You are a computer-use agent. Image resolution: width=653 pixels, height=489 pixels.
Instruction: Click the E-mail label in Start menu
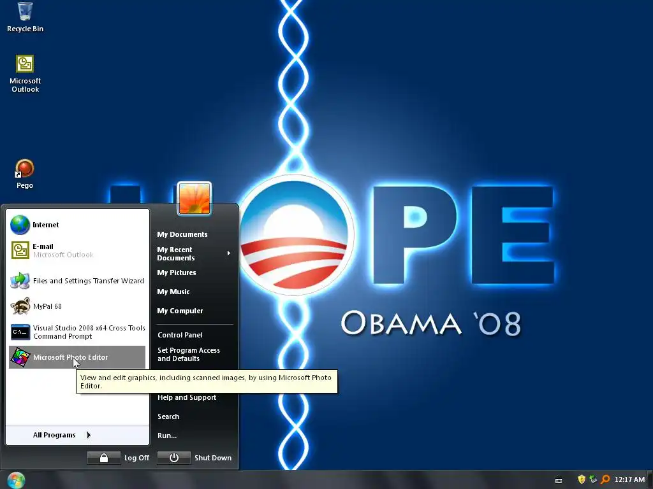(x=43, y=246)
